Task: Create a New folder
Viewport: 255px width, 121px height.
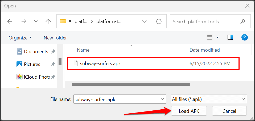Action: [55, 38]
